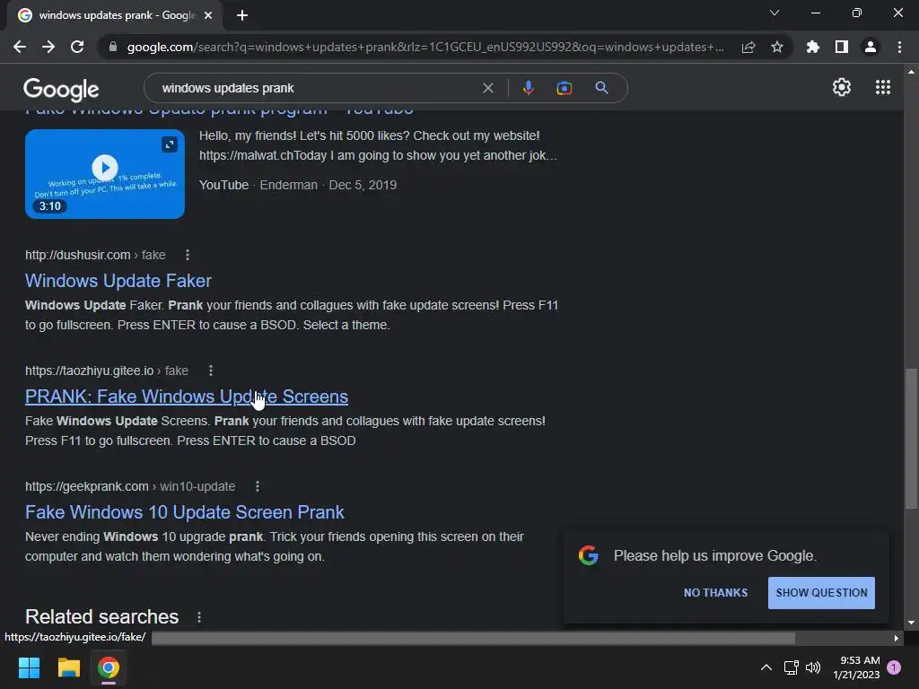Open volume control tray icon

pyautogui.click(x=813, y=667)
